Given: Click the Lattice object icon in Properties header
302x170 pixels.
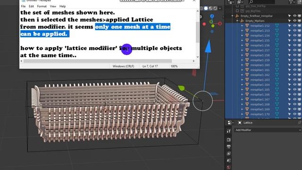Looking at the screenshot, I should pos(240,123).
